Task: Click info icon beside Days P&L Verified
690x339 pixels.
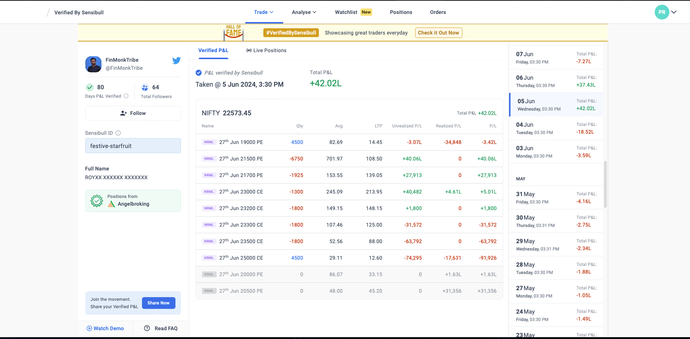Action: (126, 96)
